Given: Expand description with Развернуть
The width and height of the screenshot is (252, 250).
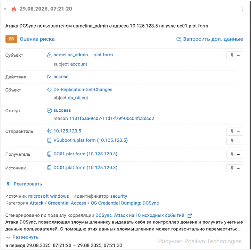Looking at the screenshot, I should [x=22, y=237].
